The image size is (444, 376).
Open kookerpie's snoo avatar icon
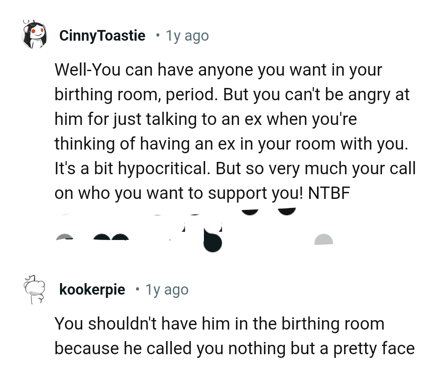(35, 290)
